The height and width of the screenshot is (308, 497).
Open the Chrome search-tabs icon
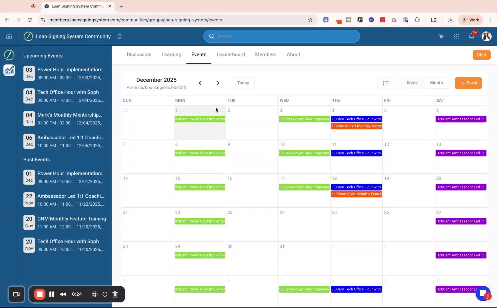pyautogui.click(x=434, y=20)
